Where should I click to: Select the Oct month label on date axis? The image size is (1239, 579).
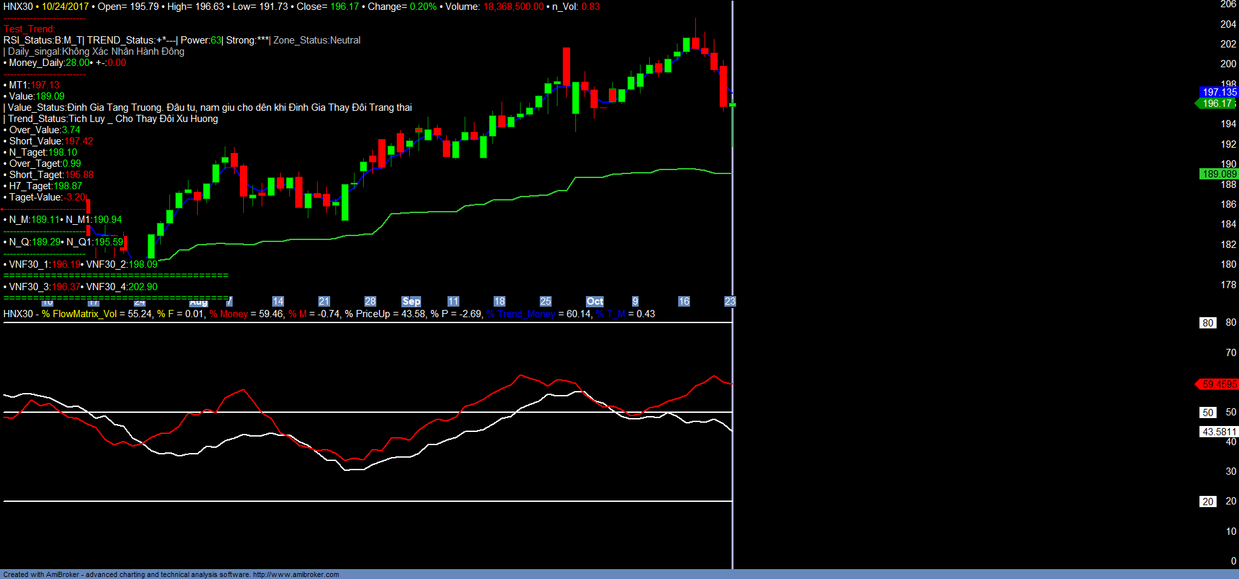[x=594, y=301]
